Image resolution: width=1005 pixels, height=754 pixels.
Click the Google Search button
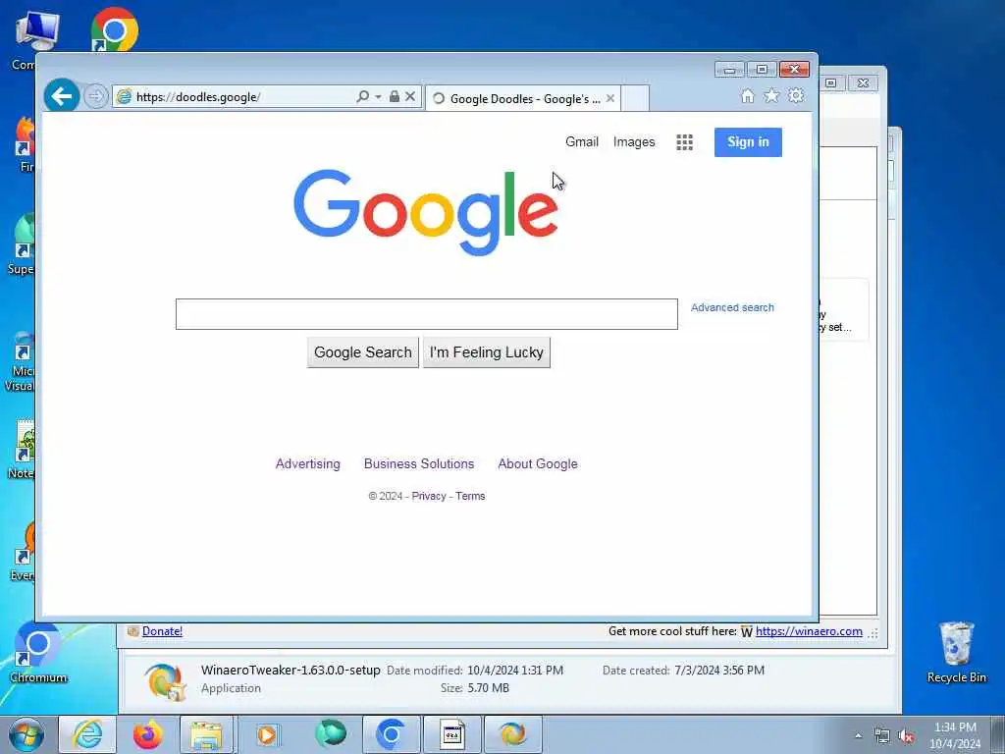pos(363,352)
